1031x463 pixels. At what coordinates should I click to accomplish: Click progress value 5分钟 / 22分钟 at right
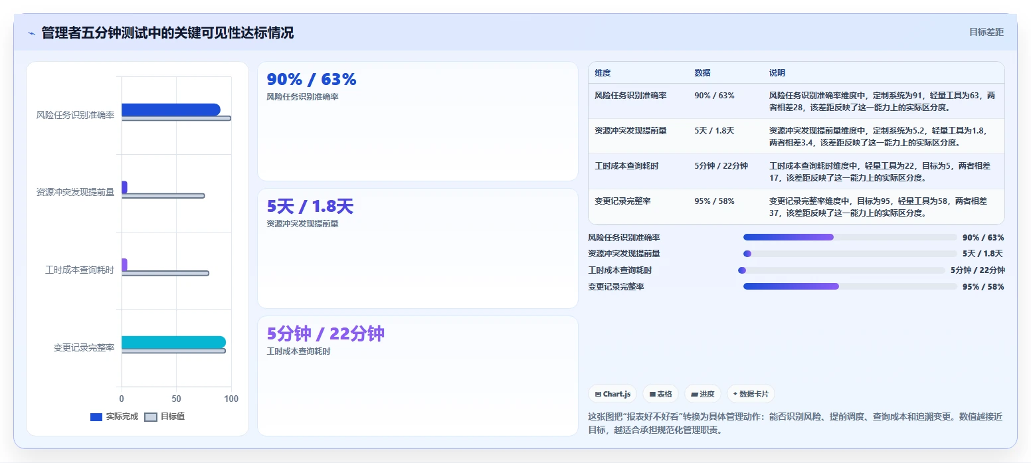point(977,270)
